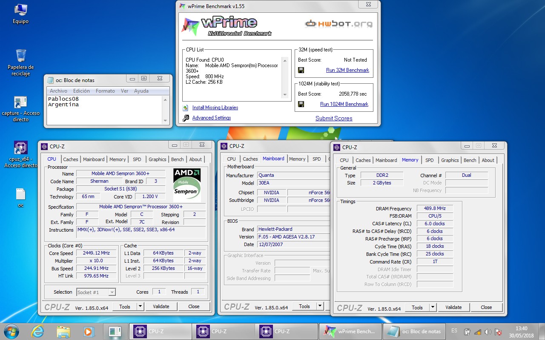The width and height of the screenshot is (545, 340).
Task: Click Validate in Memory window
Action: click(453, 307)
